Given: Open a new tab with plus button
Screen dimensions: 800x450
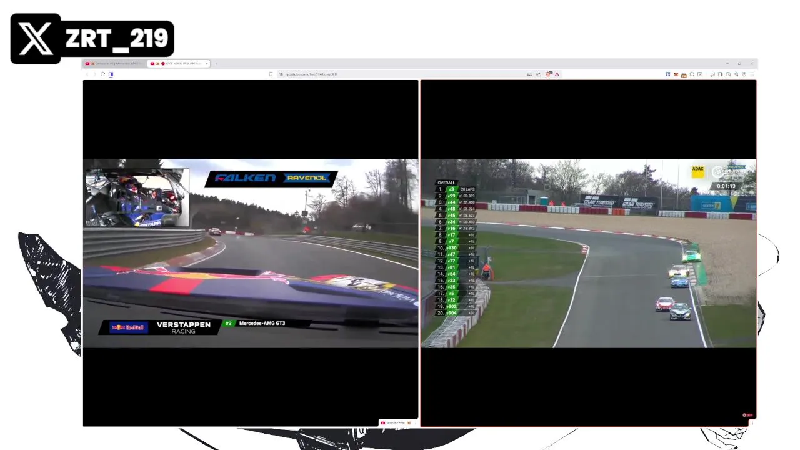Looking at the screenshot, I should pyautogui.click(x=216, y=63).
